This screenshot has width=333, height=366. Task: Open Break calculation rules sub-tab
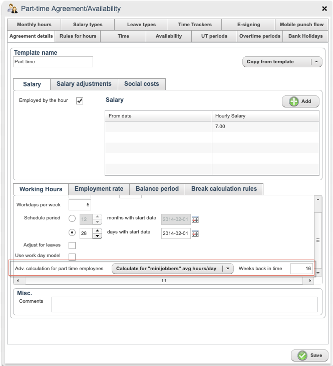224,189
